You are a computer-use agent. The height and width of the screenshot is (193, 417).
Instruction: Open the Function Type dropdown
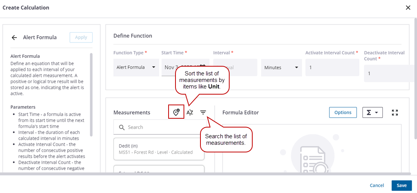coord(136,67)
